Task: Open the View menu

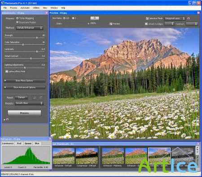Action: click(45, 8)
